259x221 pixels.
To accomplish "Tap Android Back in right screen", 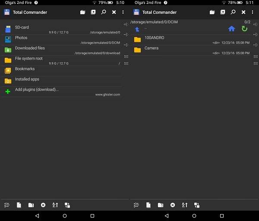I will 167,216.
